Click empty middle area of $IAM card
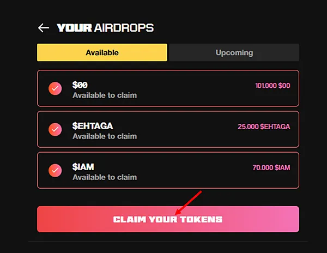 click(x=191, y=171)
